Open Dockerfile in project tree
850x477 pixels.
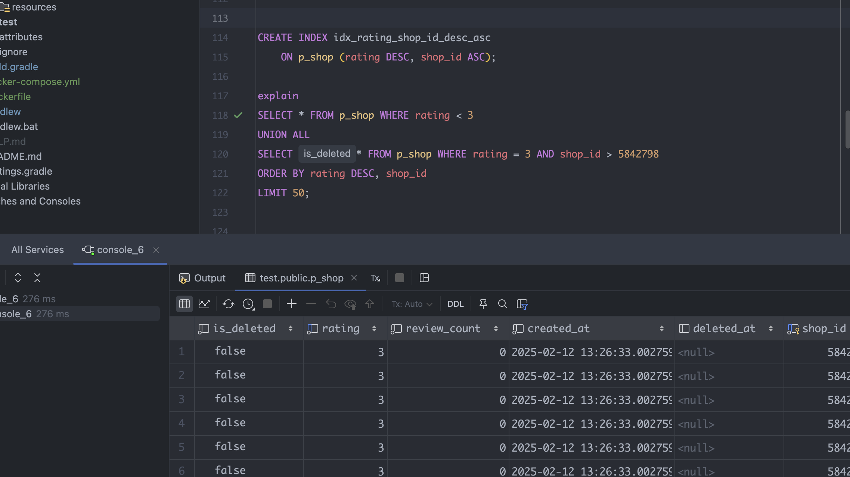pos(15,97)
